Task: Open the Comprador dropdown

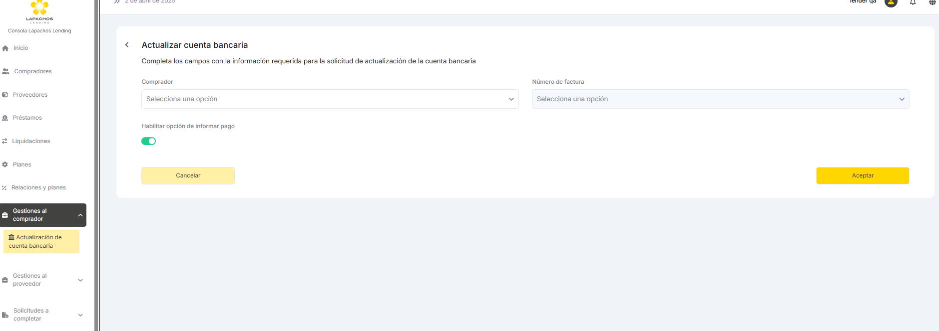Action: click(330, 99)
